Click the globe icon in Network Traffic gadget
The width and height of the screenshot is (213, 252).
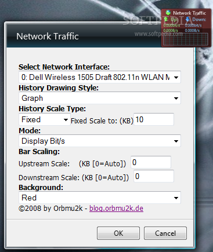[168, 13]
